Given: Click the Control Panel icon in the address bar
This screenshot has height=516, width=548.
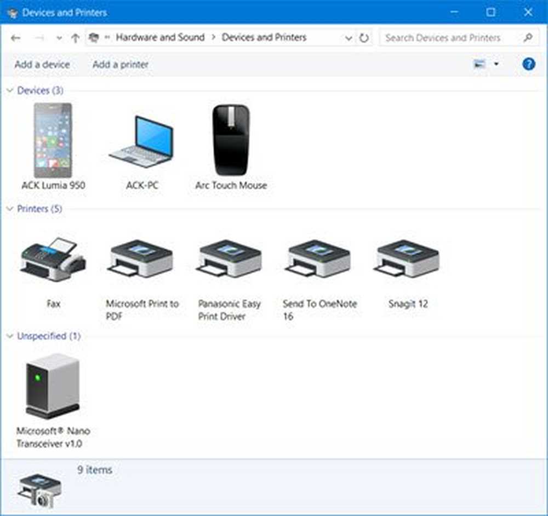Looking at the screenshot, I should pos(94,37).
